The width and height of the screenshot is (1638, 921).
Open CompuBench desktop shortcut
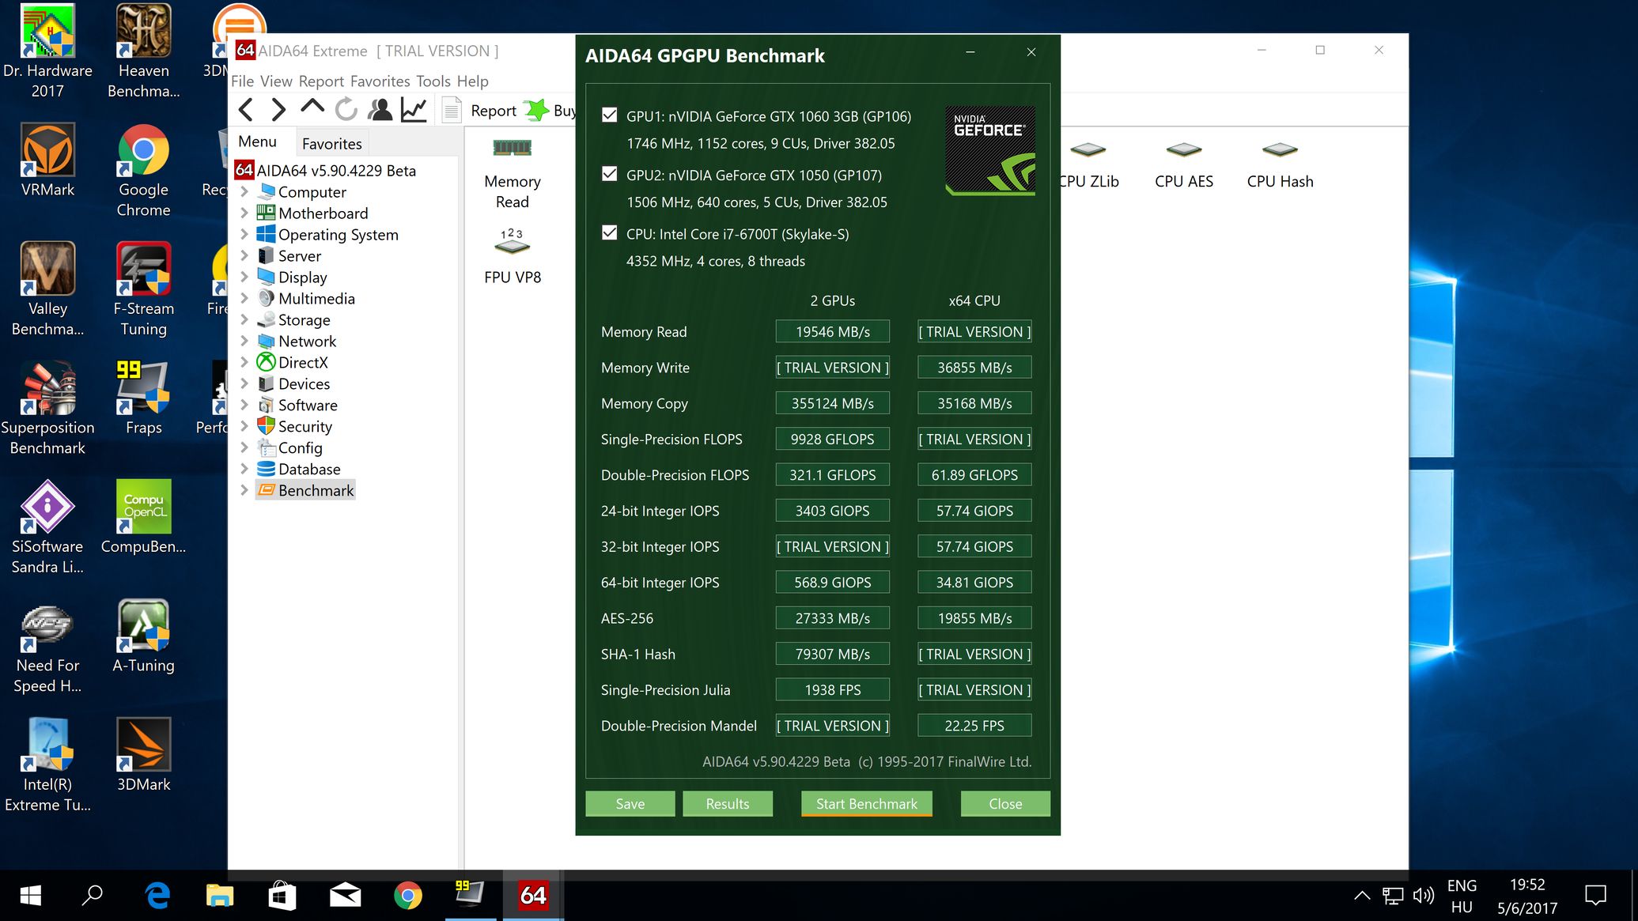click(143, 517)
